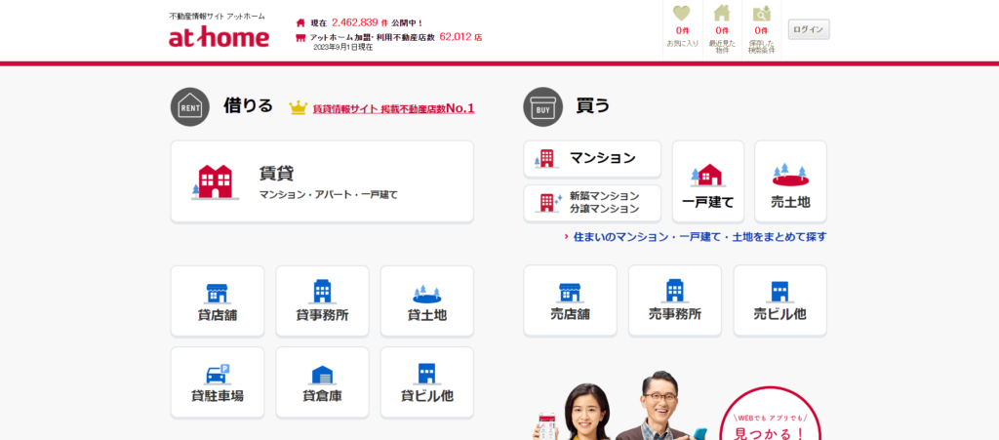
Task: Click the 貸土地 land icon
Action: 427,295
